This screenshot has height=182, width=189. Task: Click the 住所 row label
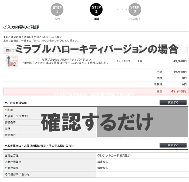(x=8, y=129)
